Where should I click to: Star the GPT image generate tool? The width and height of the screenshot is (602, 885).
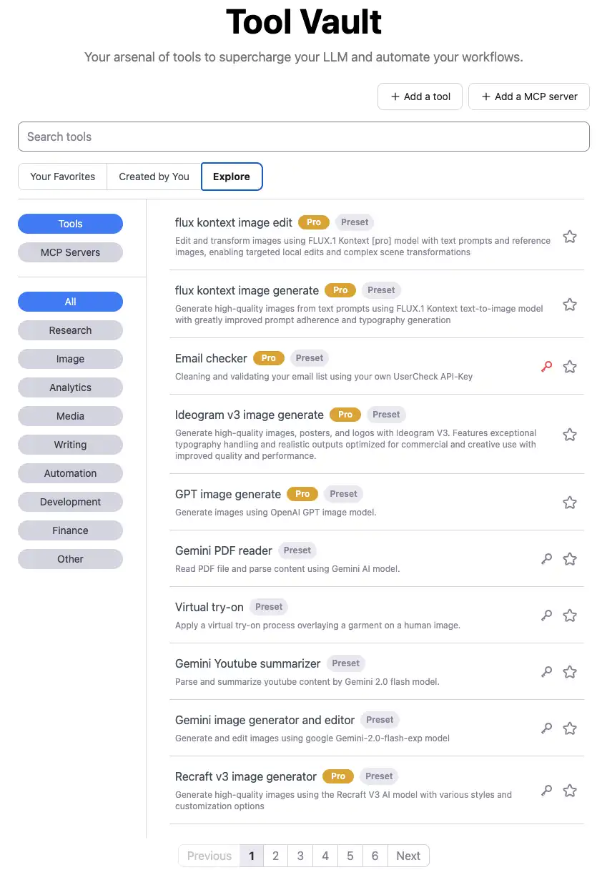pos(570,503)
